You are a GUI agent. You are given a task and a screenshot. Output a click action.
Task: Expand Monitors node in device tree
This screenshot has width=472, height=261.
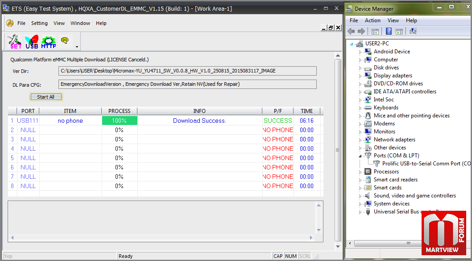(x=360, y=132)
